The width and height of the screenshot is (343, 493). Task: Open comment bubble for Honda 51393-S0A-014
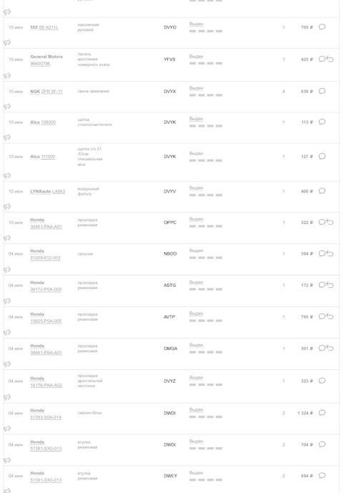(322, 413)
